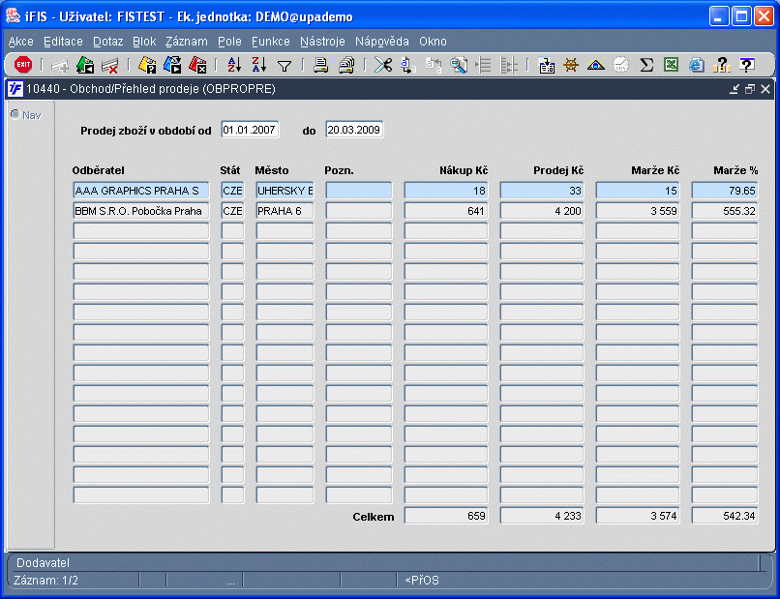Restore the inner OBPROPRE form window
This screenshot has height=599, width=780.
click(x=750, y=89)
